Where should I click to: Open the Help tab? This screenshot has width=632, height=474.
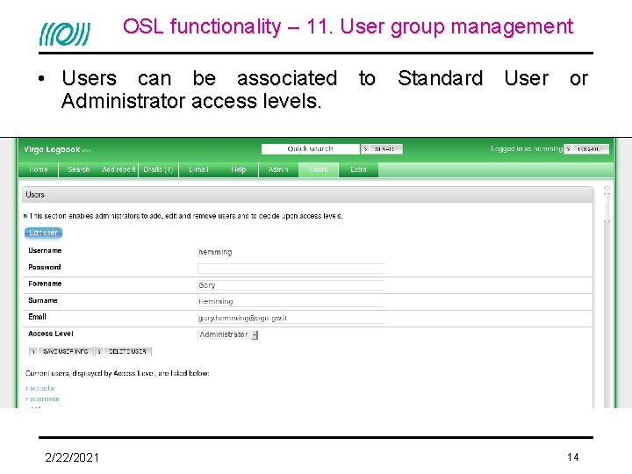coord(238,169)
